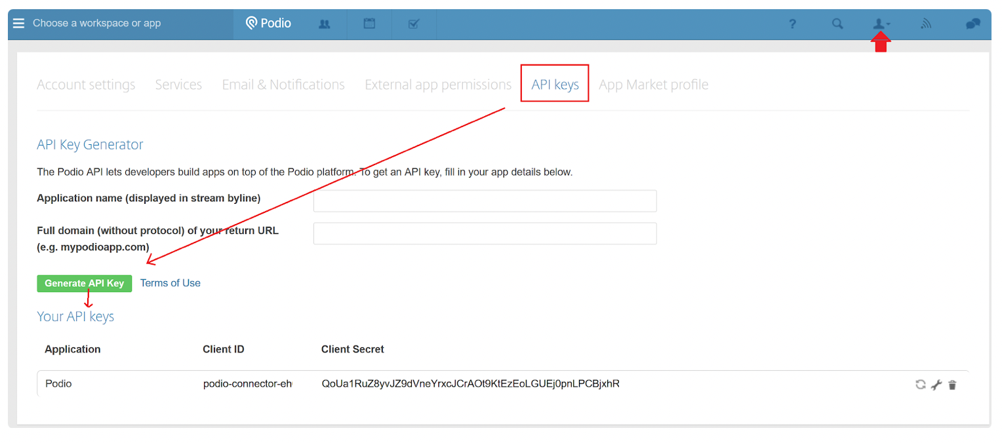
Task: Open the workspace hamburger menu icon
Action: point(19,24)
